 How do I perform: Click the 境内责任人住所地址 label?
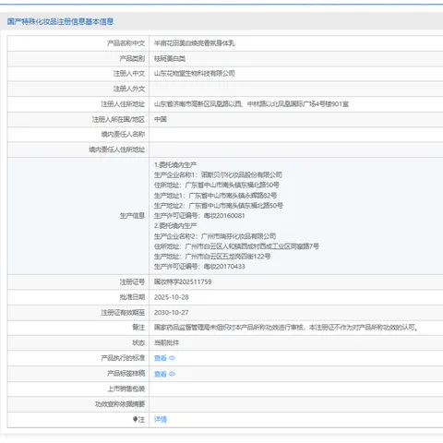pos(116,150)
